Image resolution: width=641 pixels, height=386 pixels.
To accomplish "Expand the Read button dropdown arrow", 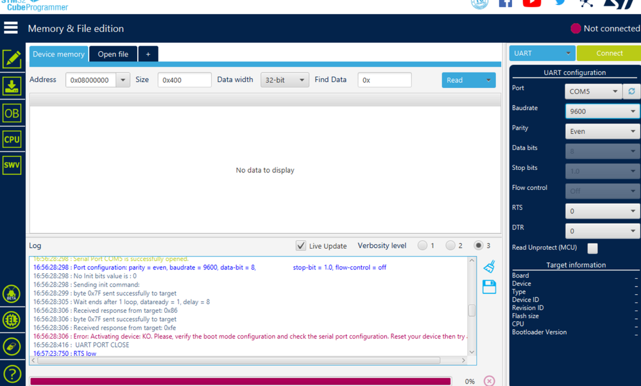I will tap(488, 80).
